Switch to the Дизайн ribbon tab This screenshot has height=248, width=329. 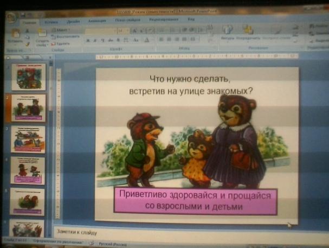pyautogui.click(x=73, y=21)
